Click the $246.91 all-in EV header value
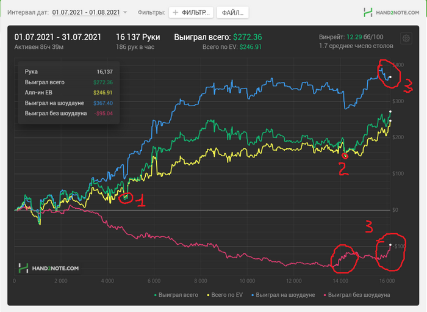Screen dimensions: 427x312 click(x=250, y=47)
